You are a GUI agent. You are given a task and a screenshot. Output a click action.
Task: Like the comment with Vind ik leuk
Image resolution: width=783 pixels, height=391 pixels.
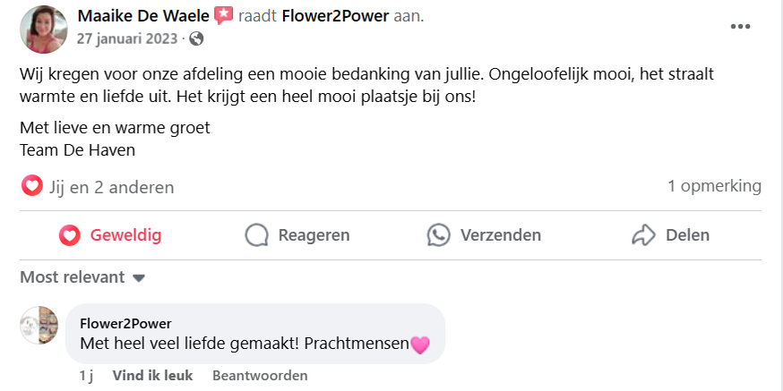(152, 376)
